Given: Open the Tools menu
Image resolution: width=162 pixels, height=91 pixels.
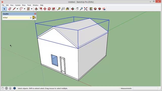Looking at the screenshot, I should coord(29,5).
